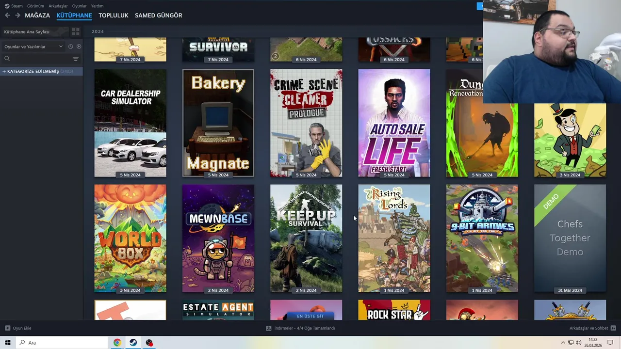Click the En Üste Git button
Viewport: 621px width, 349px height.
(310, 316)
